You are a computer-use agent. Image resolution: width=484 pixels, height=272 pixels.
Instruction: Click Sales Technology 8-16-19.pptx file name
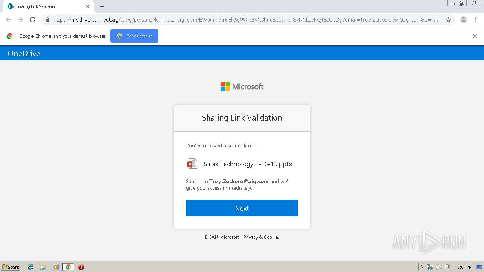248,164
